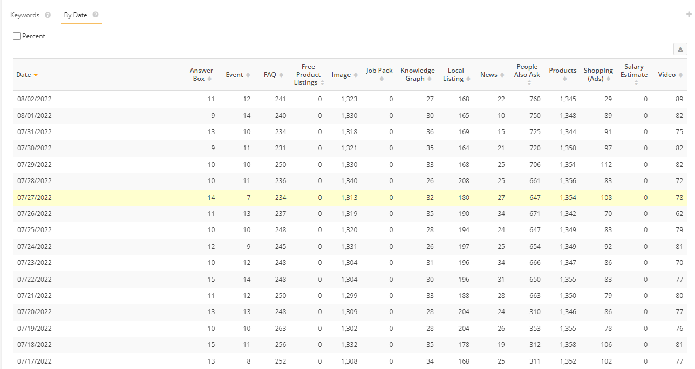Enable the Percent checkbox
The image size is (695, 369).
[x=17, y=36]
